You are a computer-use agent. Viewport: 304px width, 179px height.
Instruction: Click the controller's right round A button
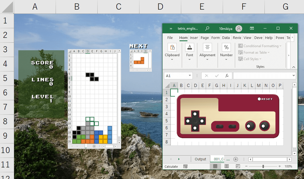click(264, 126)
